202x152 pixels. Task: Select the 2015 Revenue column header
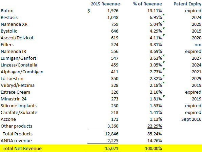pos(105,4)
